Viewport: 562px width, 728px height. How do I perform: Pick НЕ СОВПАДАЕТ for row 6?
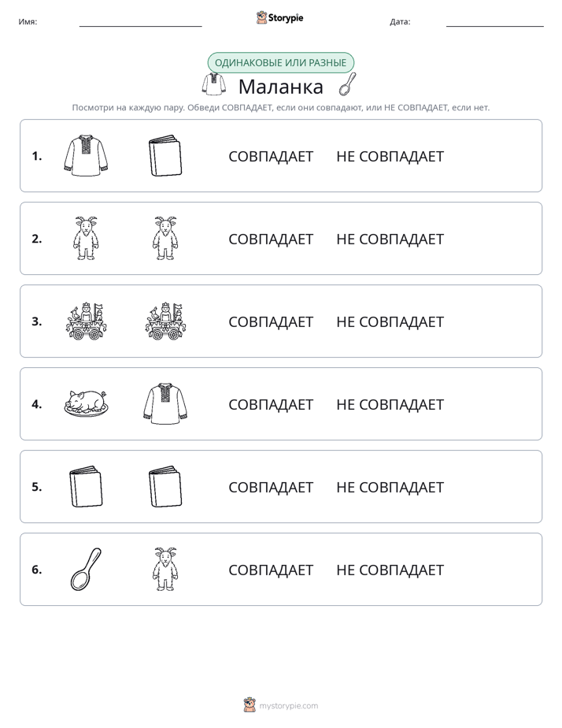point(390,570)
